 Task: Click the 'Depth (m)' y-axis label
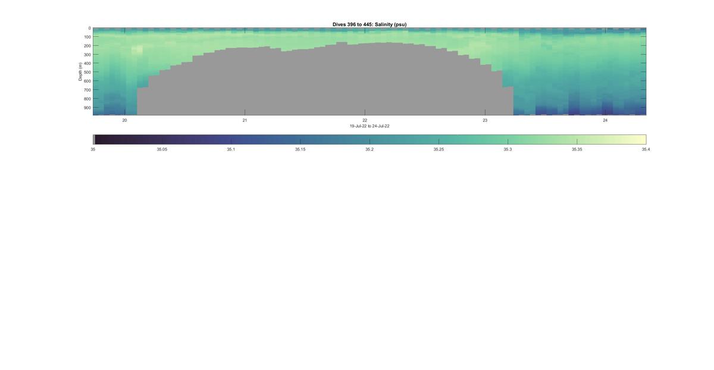(x=80, y=71)
